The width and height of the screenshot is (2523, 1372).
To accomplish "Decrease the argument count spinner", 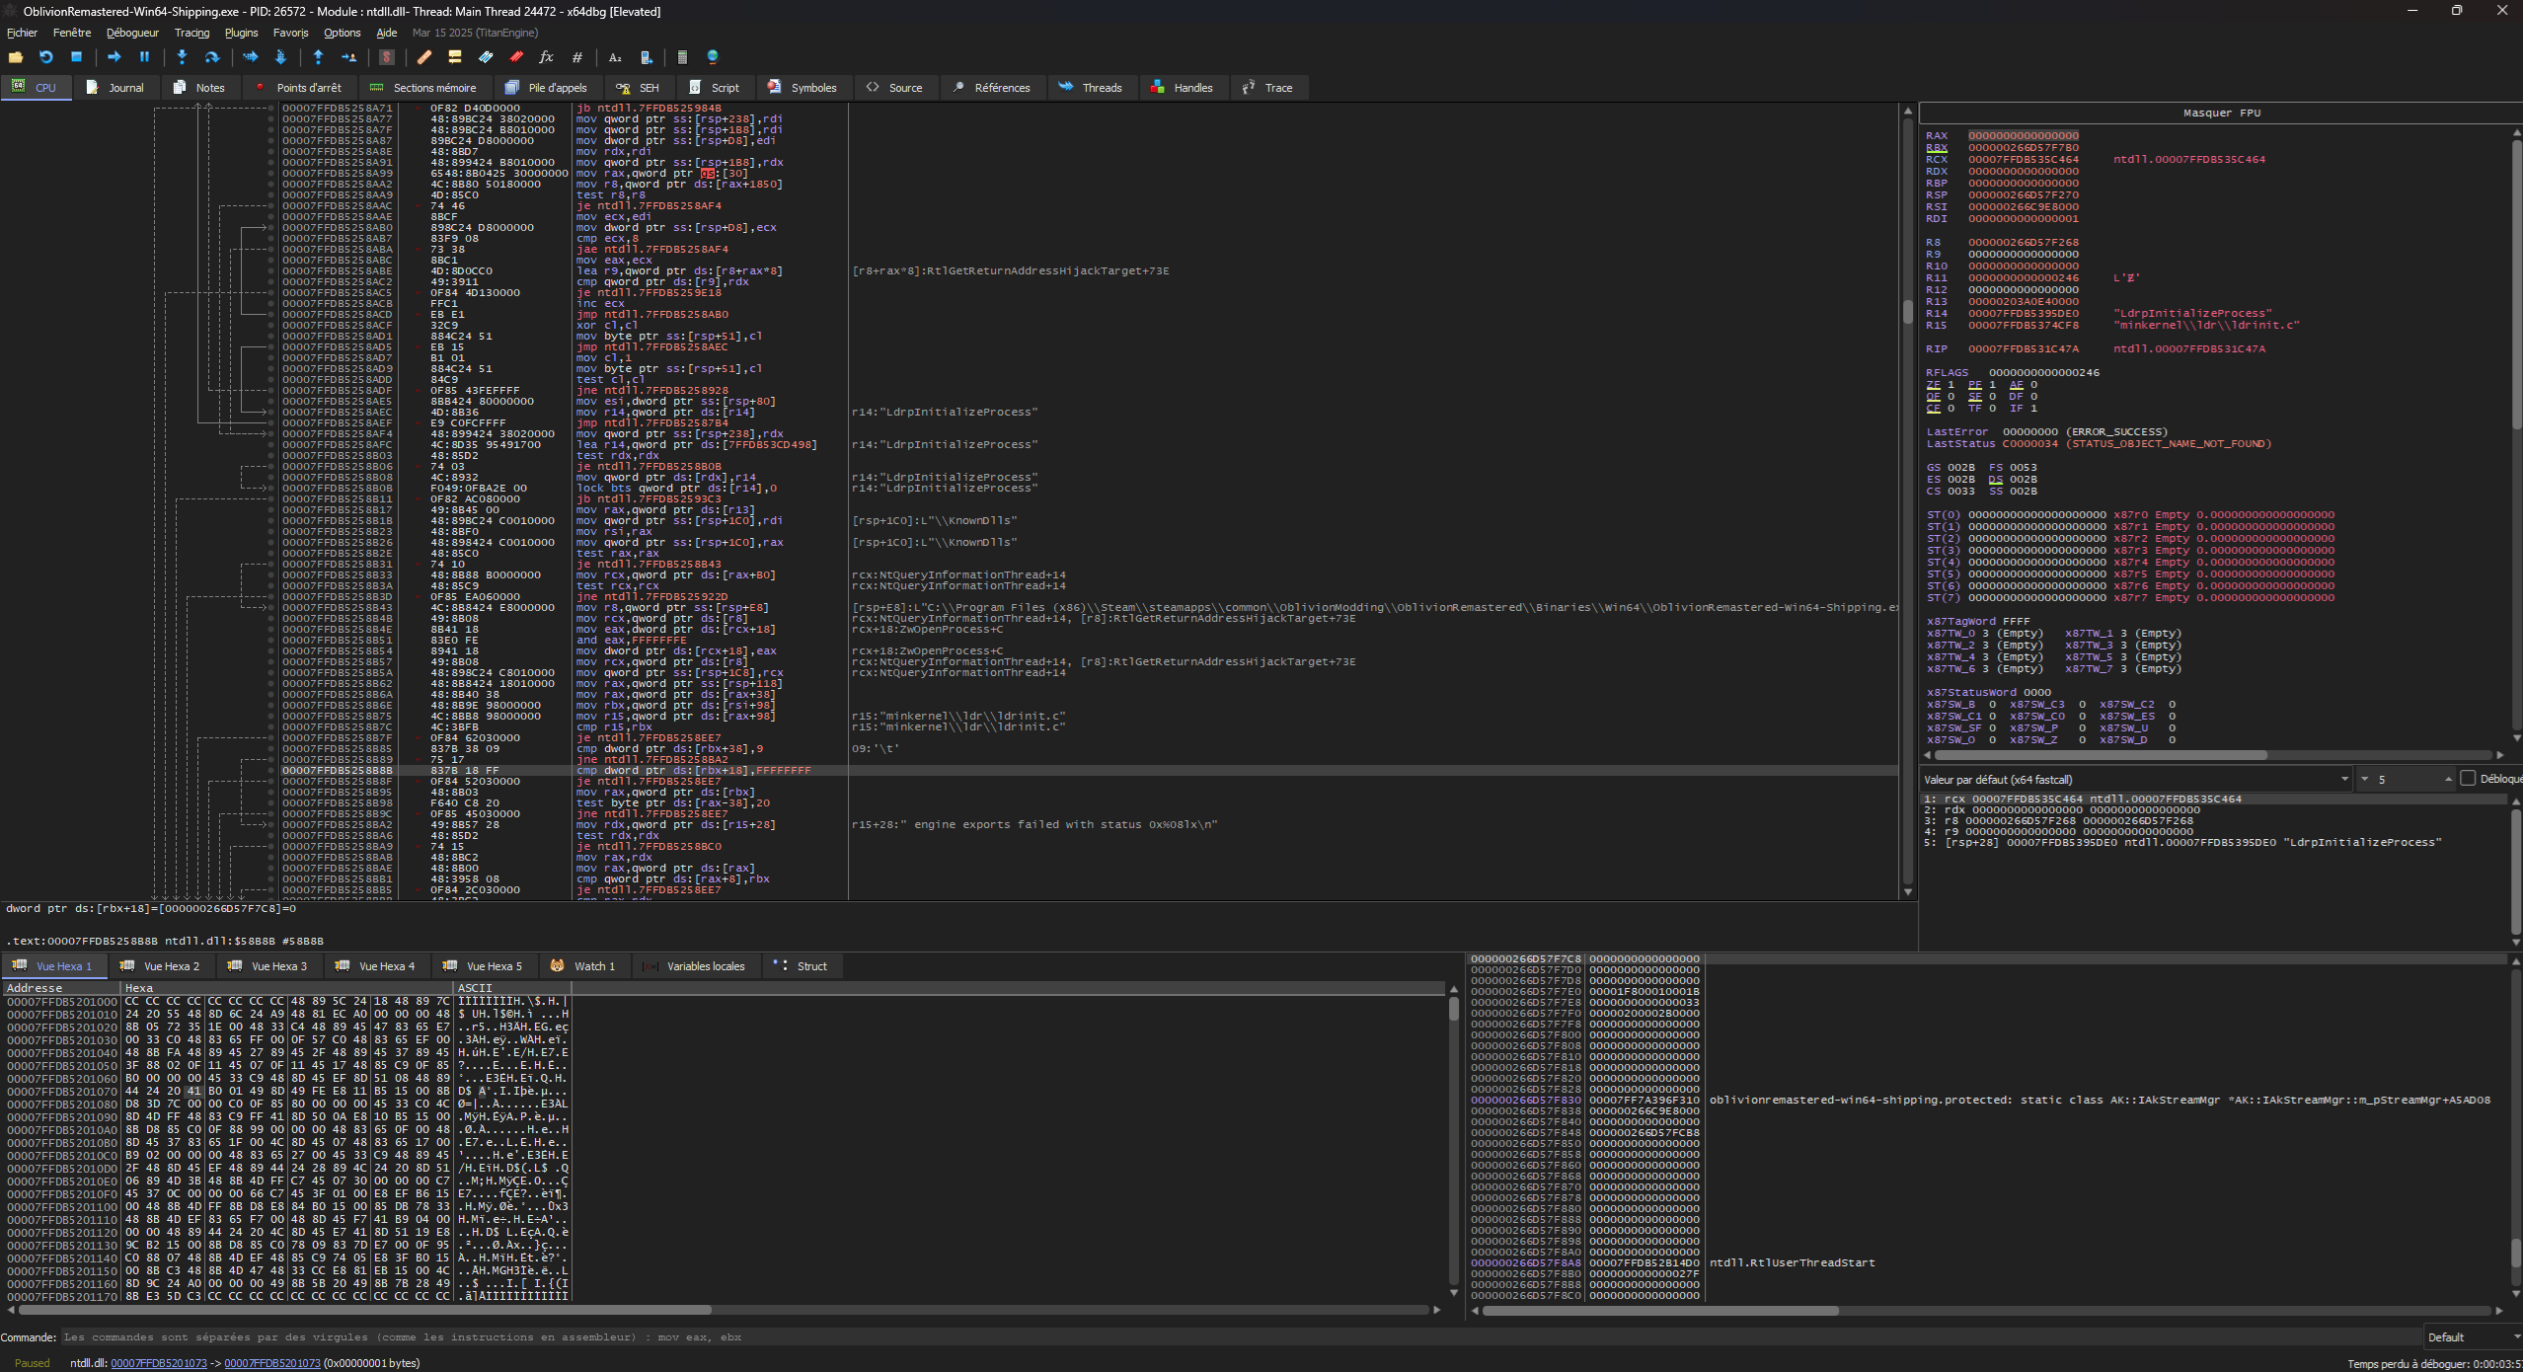I will 2364,780.
